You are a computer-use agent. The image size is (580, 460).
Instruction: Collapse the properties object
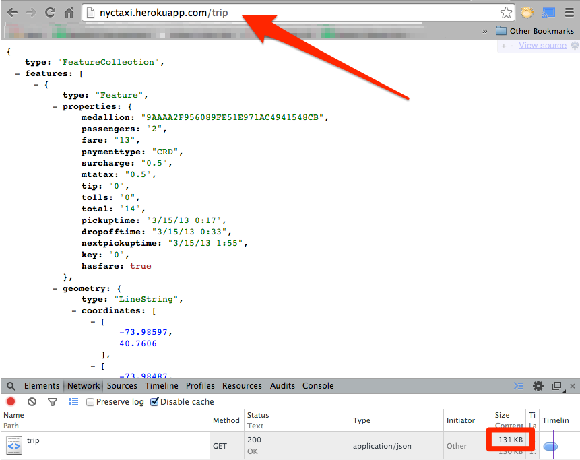55,107
